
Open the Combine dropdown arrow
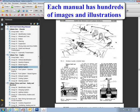pos(20,7)
